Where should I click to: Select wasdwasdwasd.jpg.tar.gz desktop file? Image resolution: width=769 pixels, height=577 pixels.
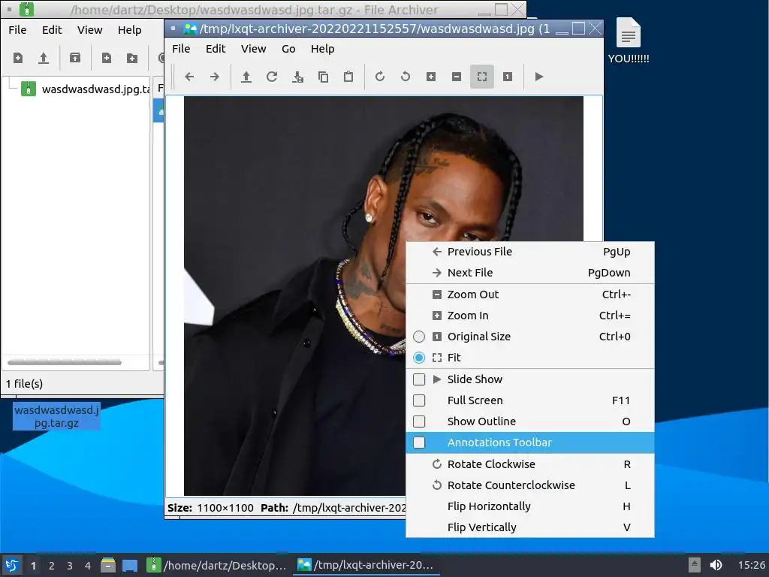coord(56,416)
